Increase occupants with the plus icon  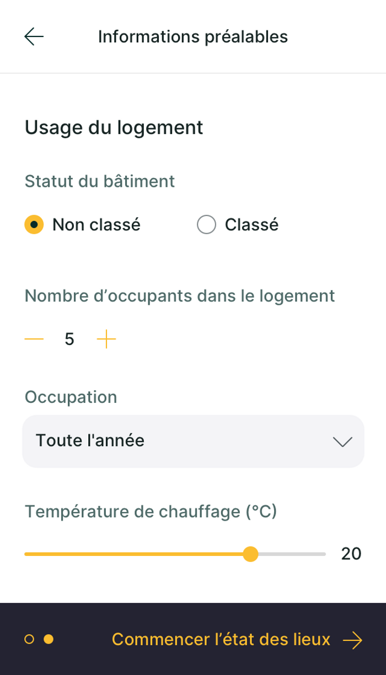(x=106, y=339)
